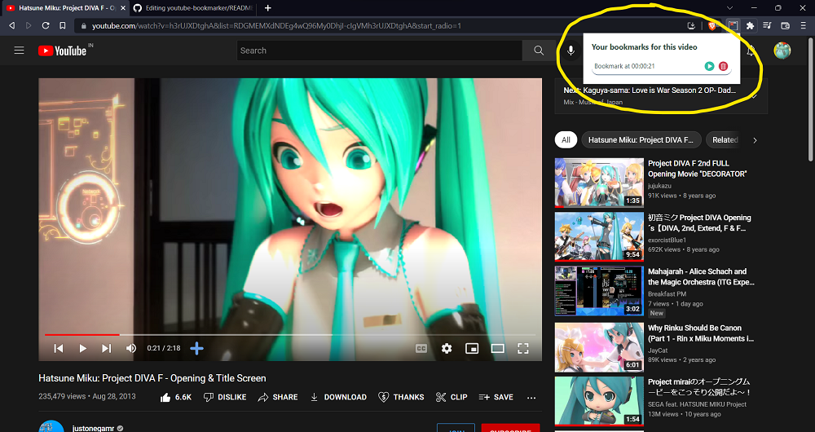Open Mahajarah - Alice Schach video thumbnail

[x=599, y=291]
